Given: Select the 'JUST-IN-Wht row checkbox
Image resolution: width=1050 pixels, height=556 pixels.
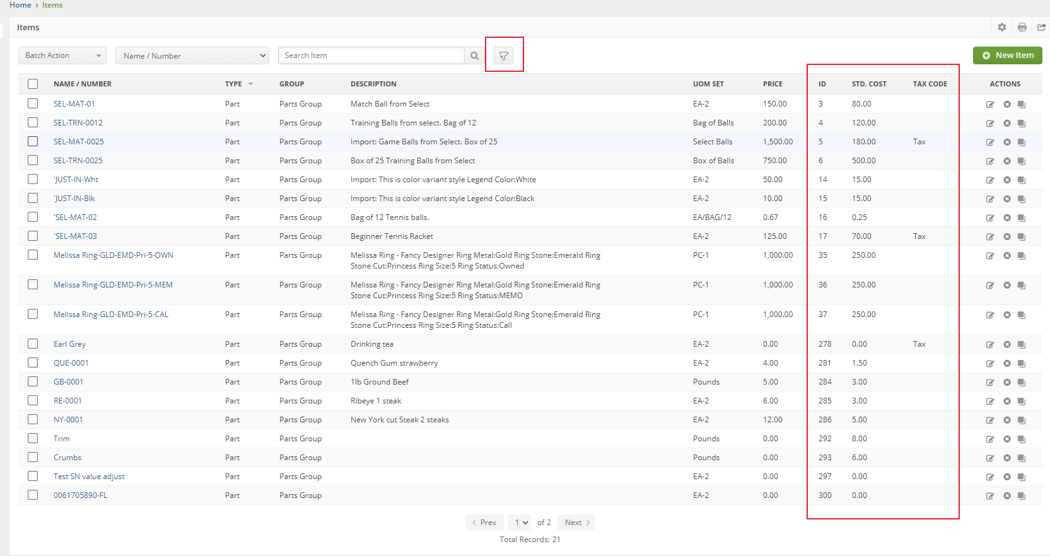Looking at the screenshot, I should (x=33, y=179).
